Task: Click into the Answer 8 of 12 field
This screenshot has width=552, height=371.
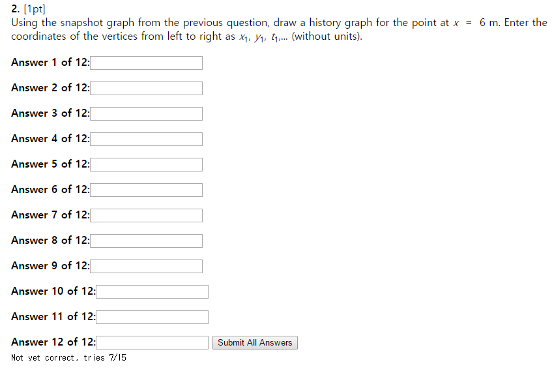Action: [147, 241]
